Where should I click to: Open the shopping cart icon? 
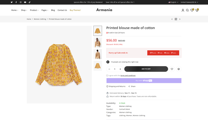197,10
